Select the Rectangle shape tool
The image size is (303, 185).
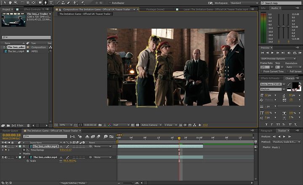(40, 3)
